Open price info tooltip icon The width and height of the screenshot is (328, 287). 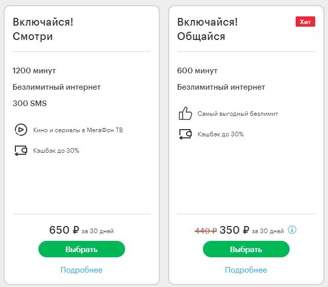[x=292, y=230]
